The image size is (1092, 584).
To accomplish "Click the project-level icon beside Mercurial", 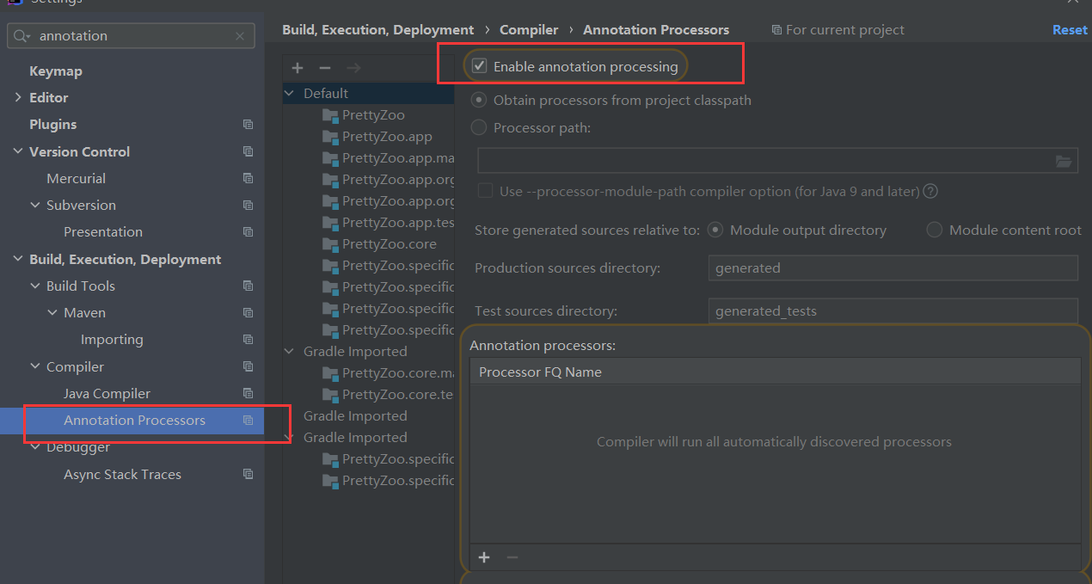I will coord(248,179).
